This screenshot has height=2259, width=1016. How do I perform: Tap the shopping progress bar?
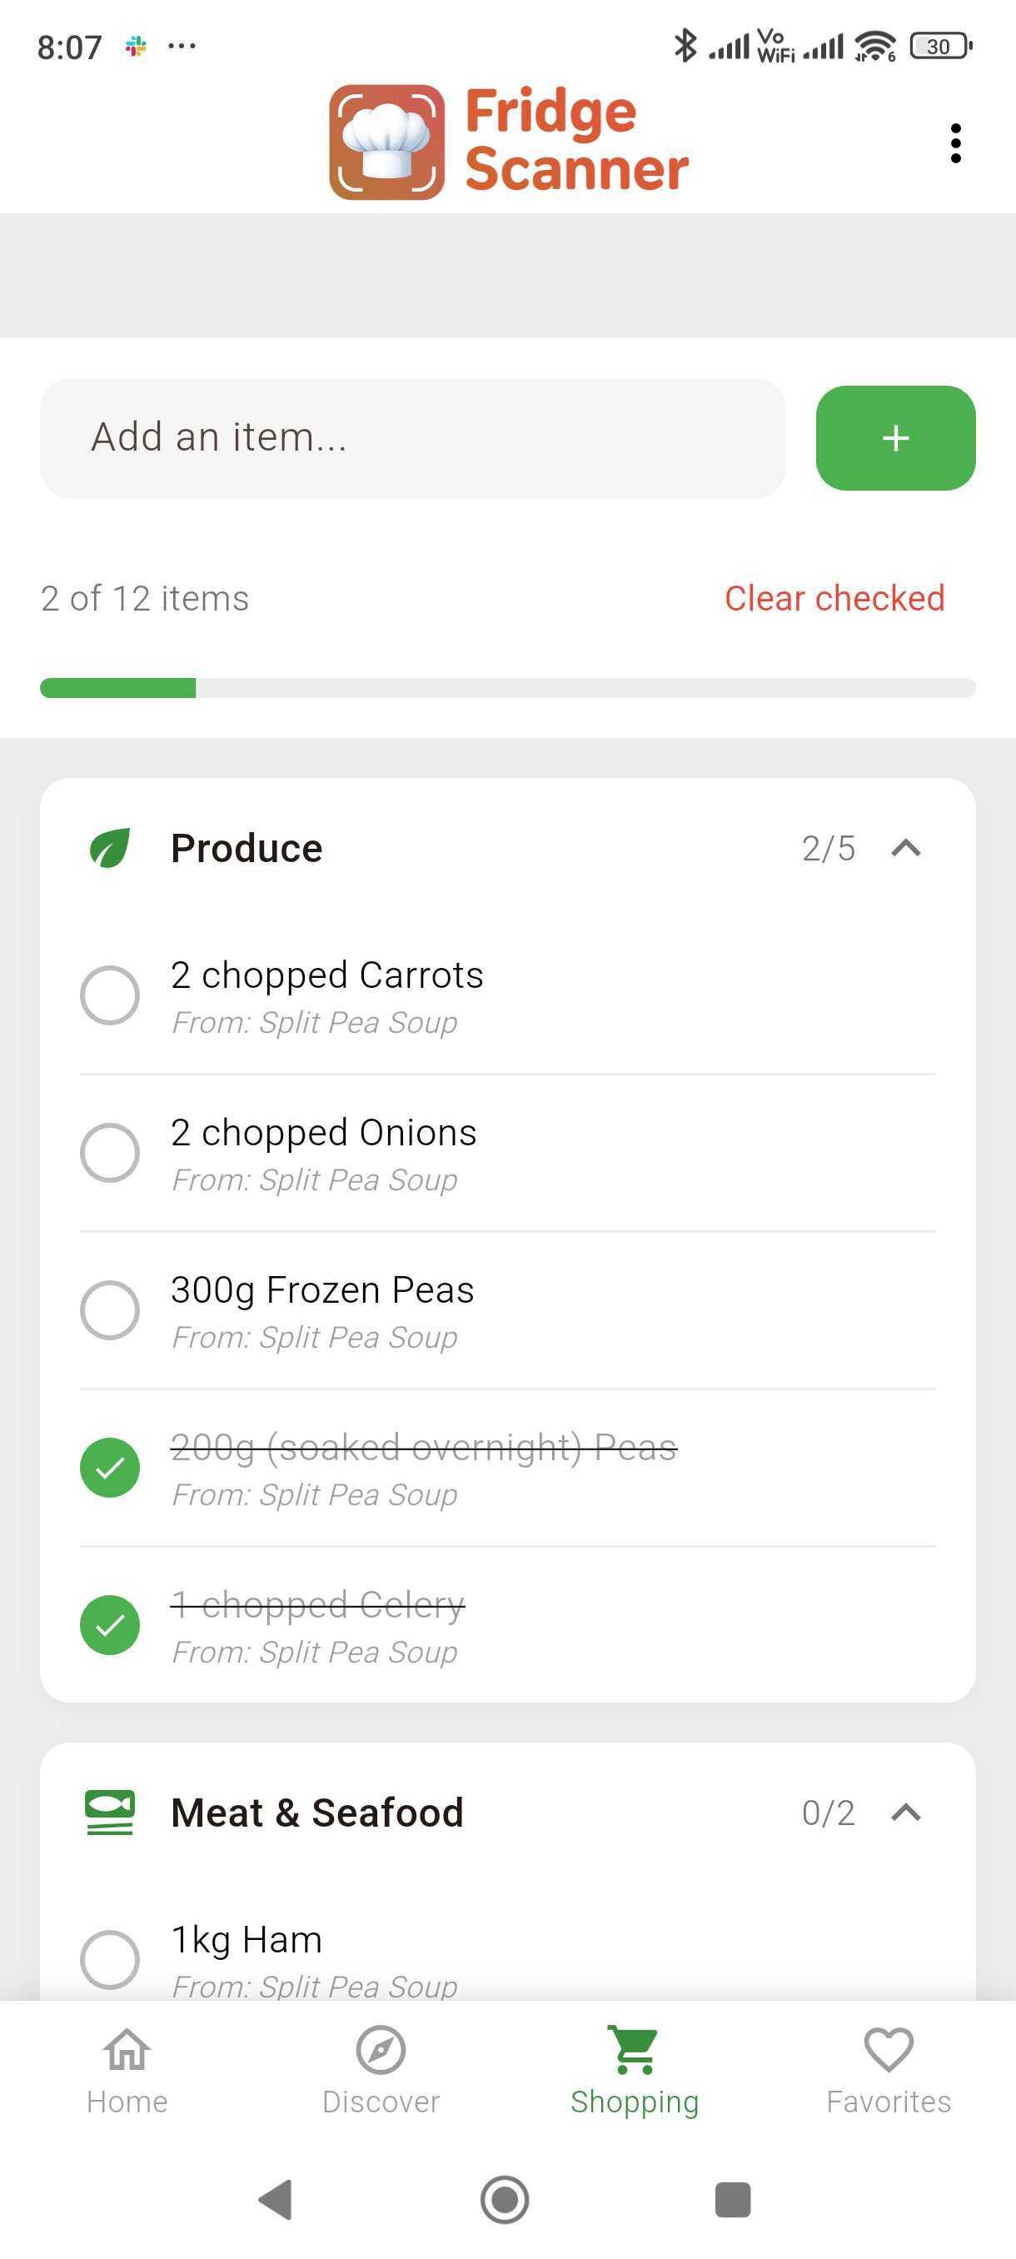(507, 687)
